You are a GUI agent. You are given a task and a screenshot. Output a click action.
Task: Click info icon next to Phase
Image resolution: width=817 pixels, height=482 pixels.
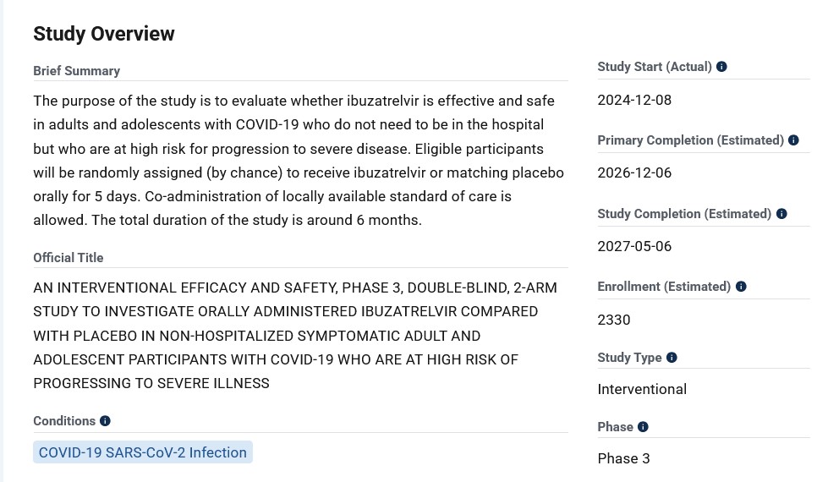[x=643, y=427]
